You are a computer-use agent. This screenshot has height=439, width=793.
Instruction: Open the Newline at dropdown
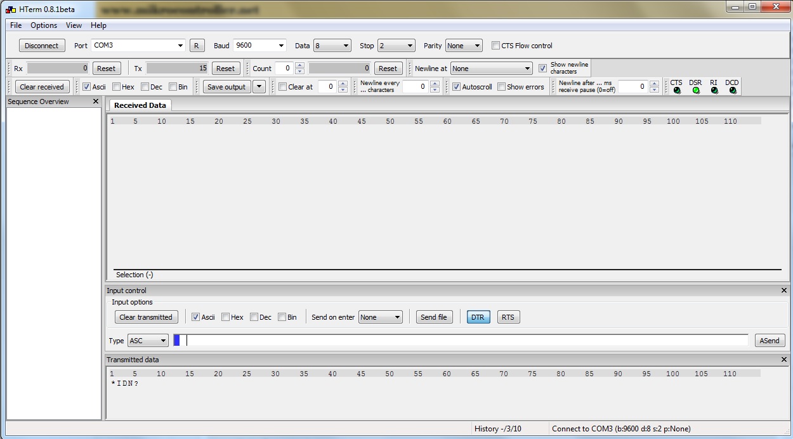pyautogui.click(x=492, y=69)
